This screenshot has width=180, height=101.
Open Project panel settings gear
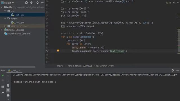[37, 3]
